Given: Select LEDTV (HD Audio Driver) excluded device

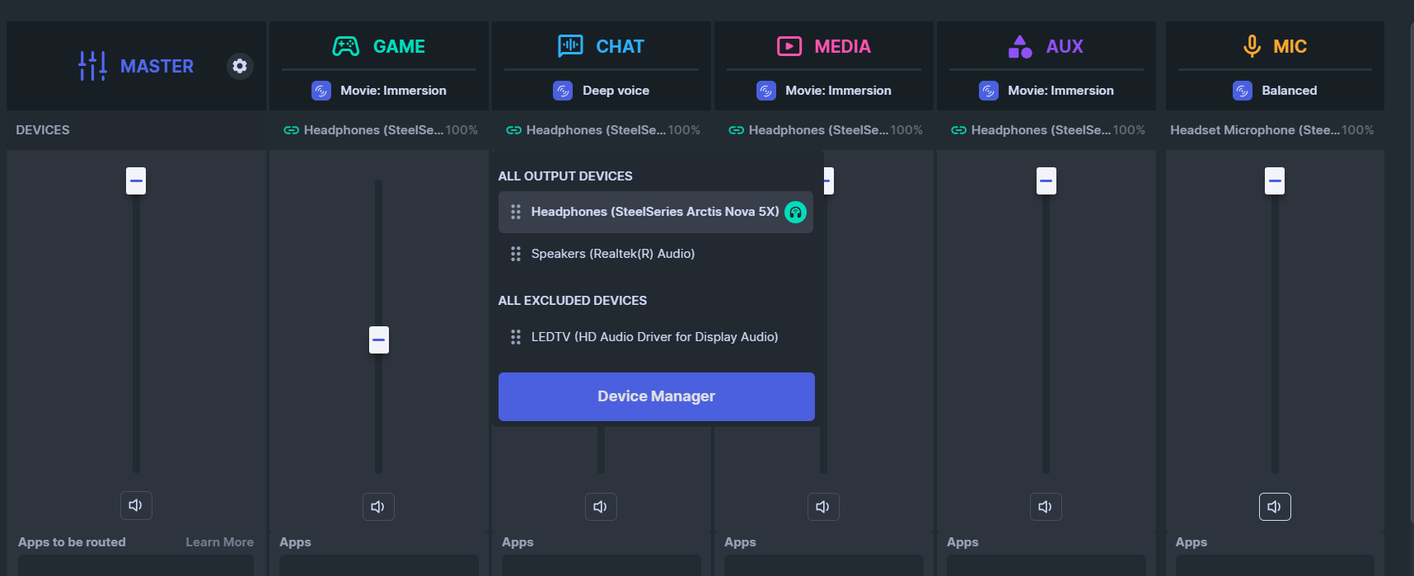Looking at the screenshot, I should pos(656,337).
